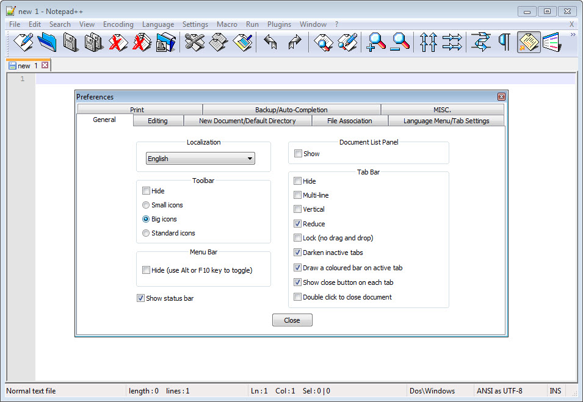The image size is (583, 402).
Task: Open New Document/Default Directory tab
Action: [x=247, y=121]
